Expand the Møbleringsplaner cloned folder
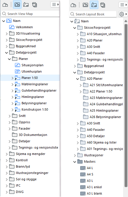Image resolution: width=128 pixels, height=197 pixels. coord(12,84)
